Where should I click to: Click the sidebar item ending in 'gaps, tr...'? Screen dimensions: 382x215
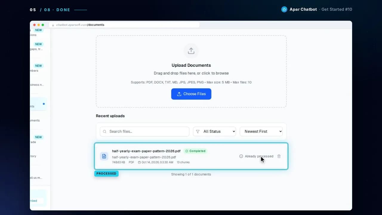point(38,47)
